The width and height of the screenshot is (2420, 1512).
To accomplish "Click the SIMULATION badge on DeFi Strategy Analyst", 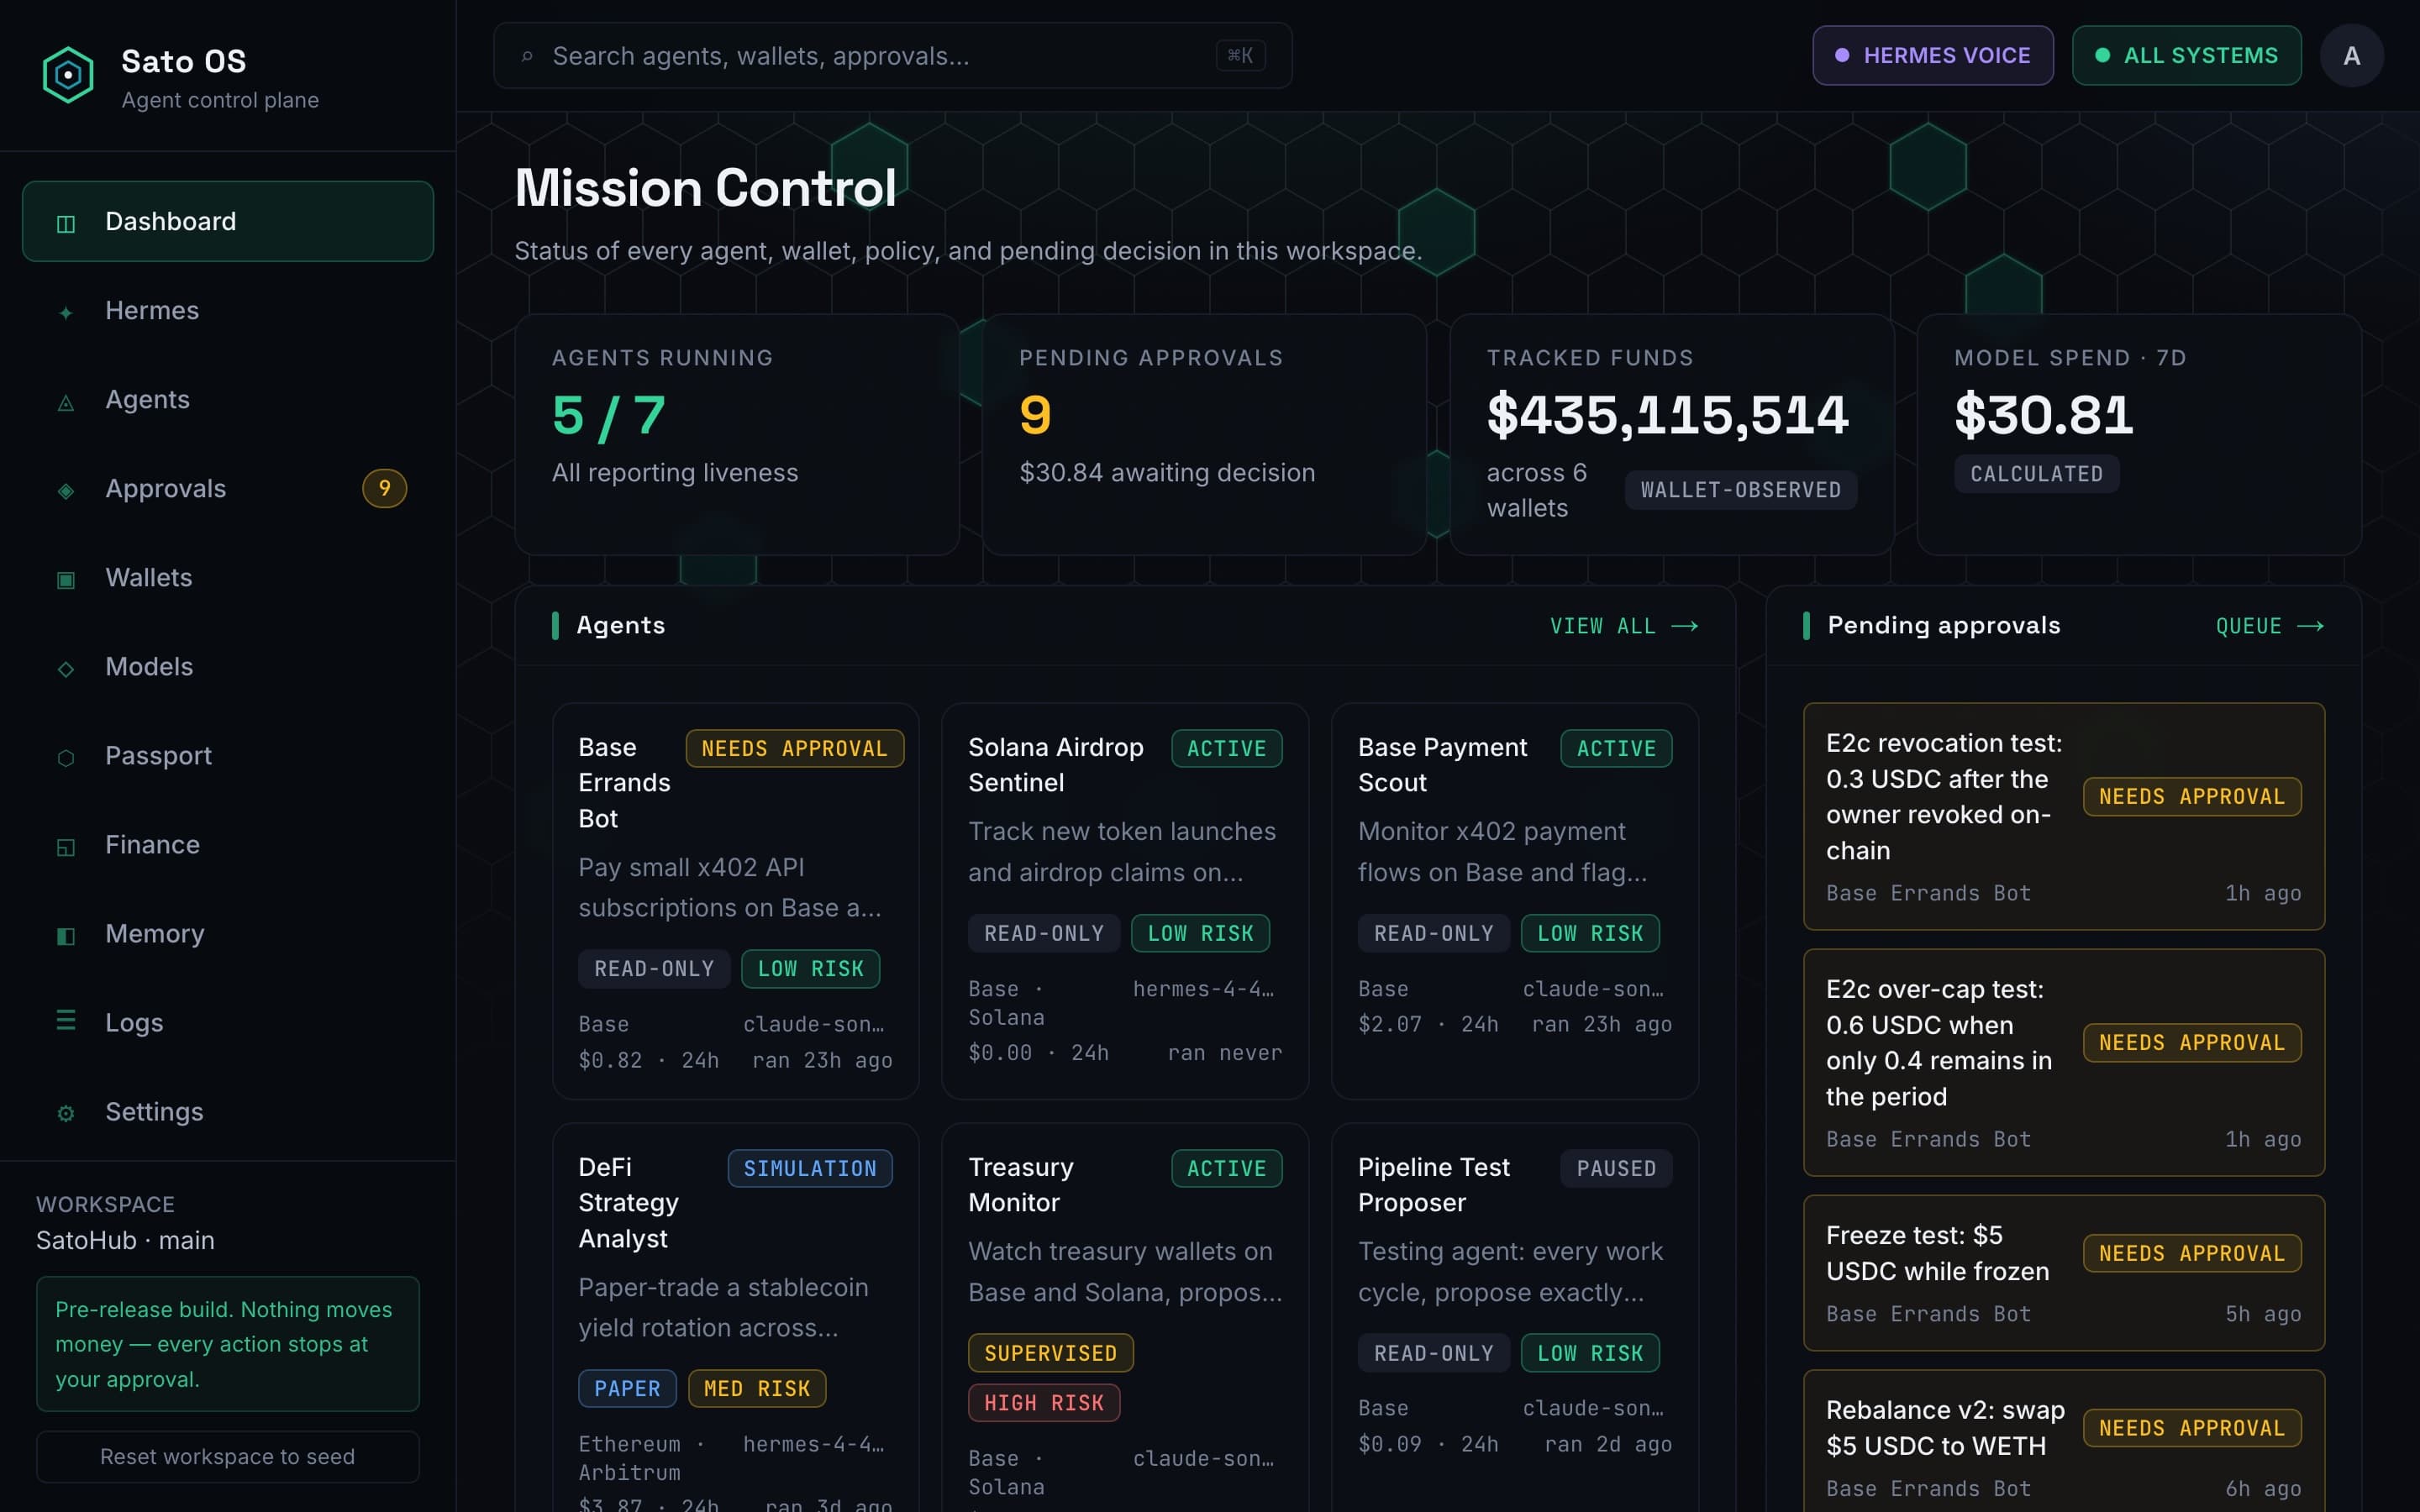I will 810,1168.
